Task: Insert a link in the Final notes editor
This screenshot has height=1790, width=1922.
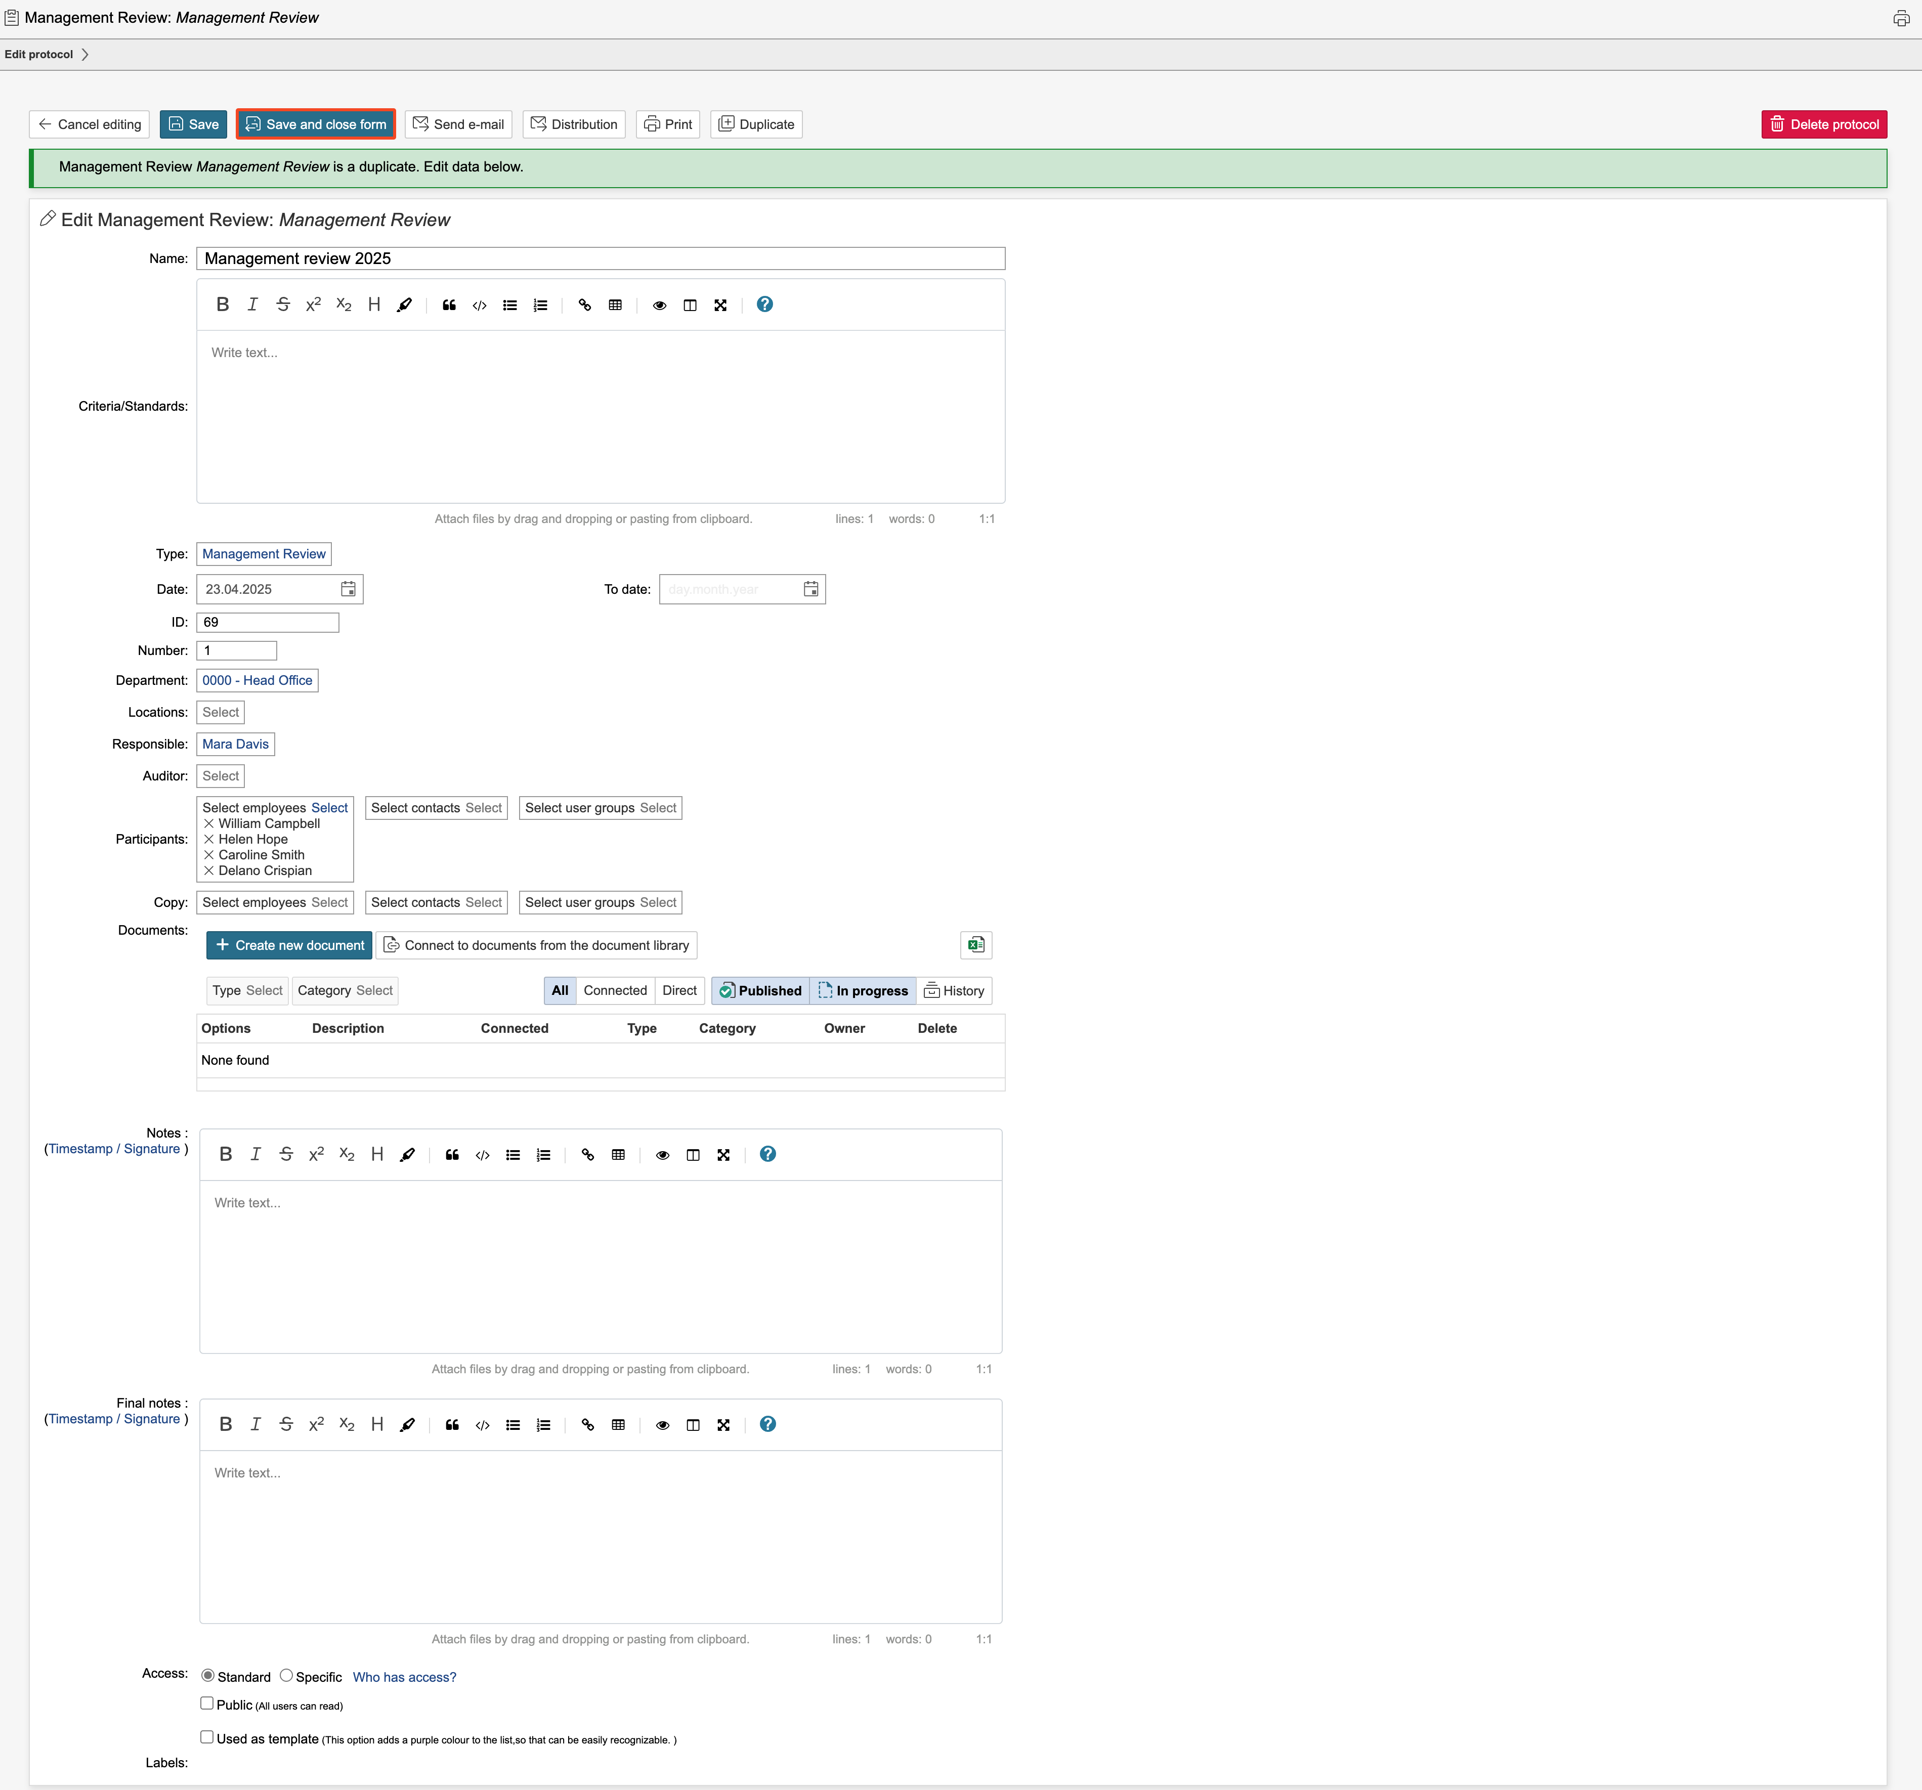Action: [587, 1425]
